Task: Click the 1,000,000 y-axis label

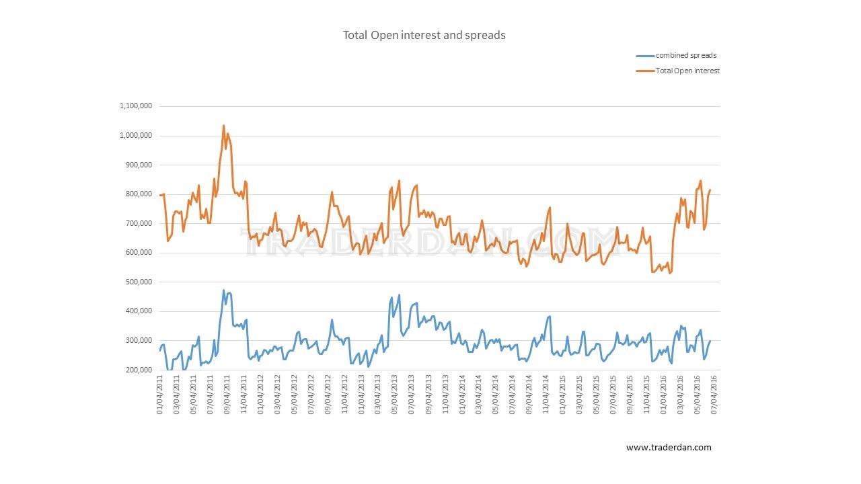Action: 136,136
